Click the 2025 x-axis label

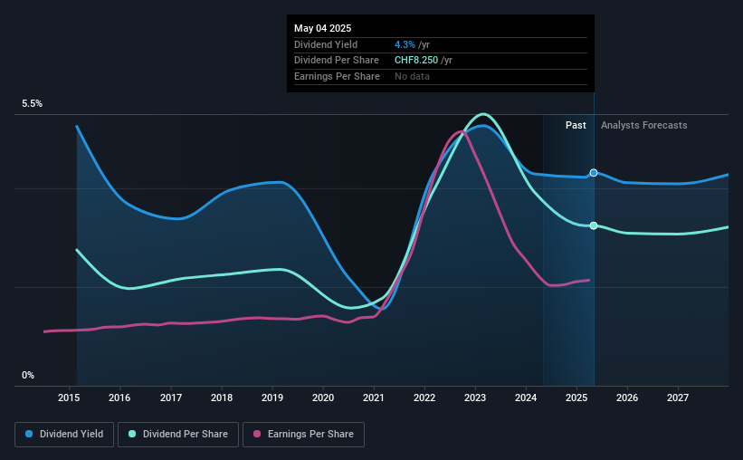(576, 398)
